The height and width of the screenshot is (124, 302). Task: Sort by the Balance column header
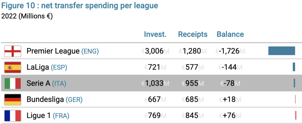pyautogui.click(x=230, y=34)
